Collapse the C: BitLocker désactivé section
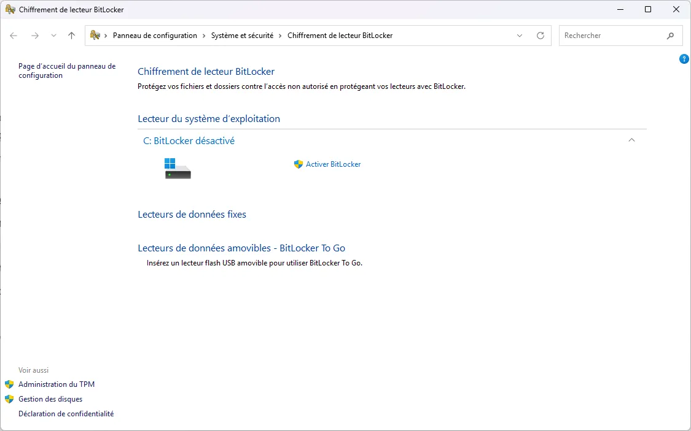This screenshot has width=691, height=431. tap(631, 140)
